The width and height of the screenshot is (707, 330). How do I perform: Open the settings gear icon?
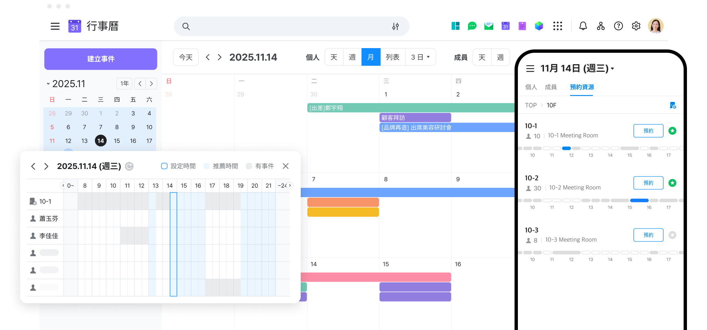tap(636, 26)
